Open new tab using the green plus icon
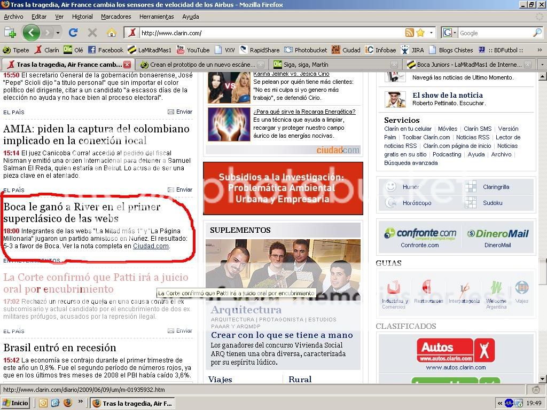This screenshot has width=547, height=410. tap(10, 33)
